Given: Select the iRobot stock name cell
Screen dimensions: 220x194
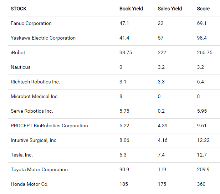Looking at the screenshot, I should (x=18, y=52).
